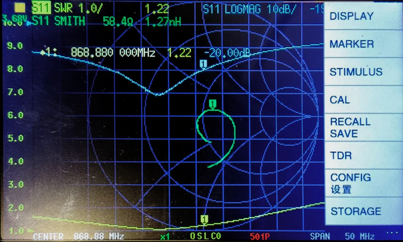Select marker 1 on the LOGMAG trace
This screenshot has height=242, width=403.
[203, 64]
